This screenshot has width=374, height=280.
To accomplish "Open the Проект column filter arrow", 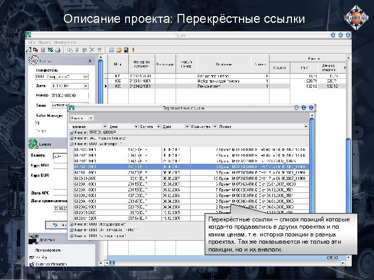I will click(x=306, y=127).
